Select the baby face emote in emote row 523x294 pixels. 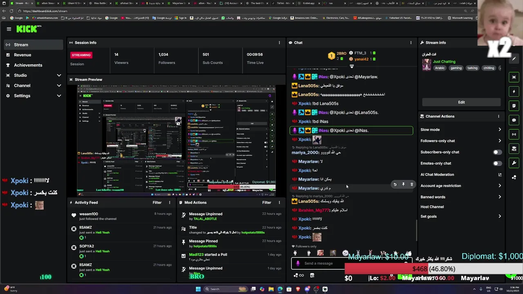point(320,253)
